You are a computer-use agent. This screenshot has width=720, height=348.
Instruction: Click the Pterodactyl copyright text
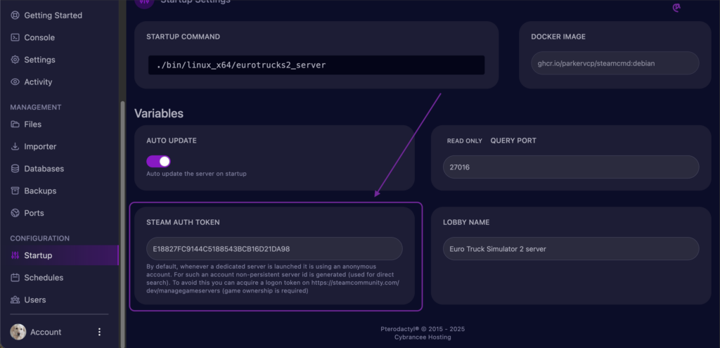423,329
